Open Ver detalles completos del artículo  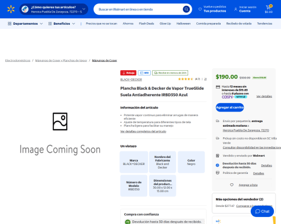click(143, 131)
